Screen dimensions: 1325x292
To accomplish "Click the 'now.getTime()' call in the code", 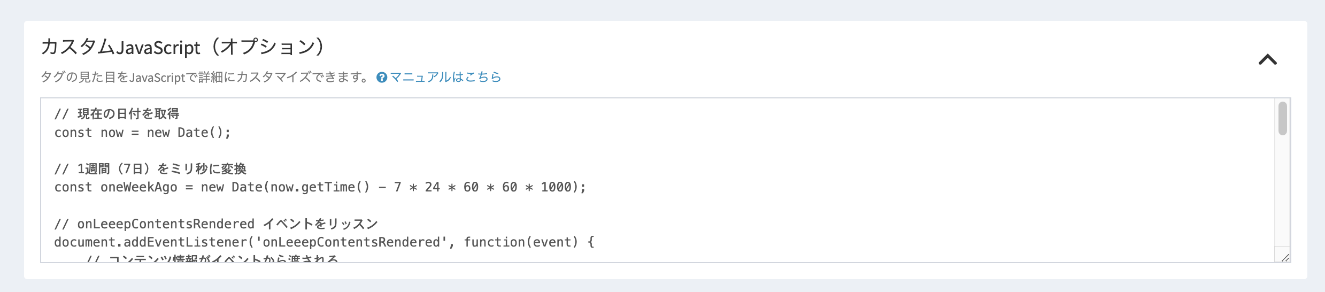I will (x=320, y=187).
